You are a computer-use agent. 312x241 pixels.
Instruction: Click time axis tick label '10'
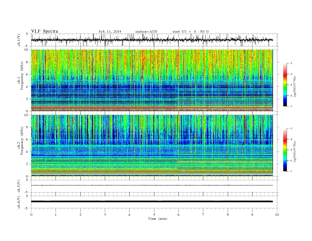click(277, 215)
